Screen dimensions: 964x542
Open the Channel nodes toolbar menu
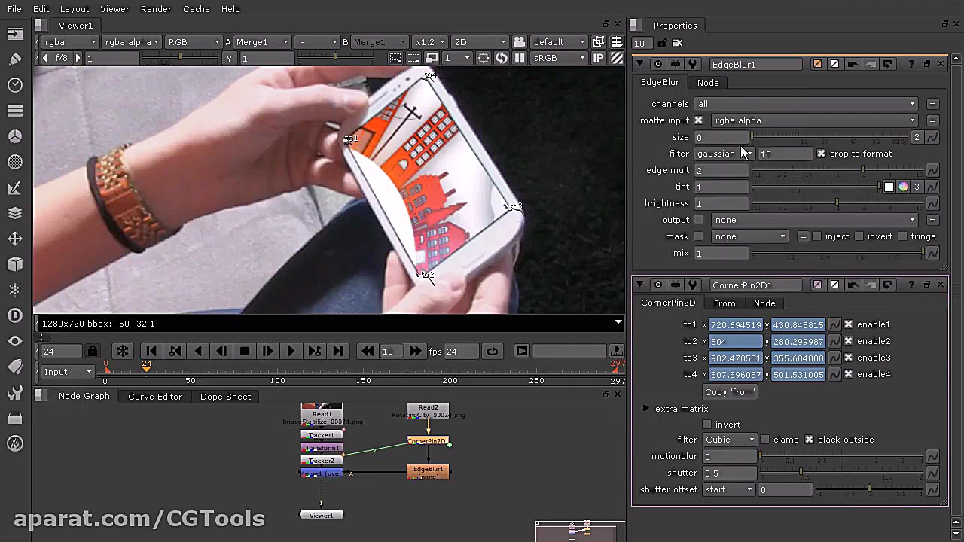(15, 111)
